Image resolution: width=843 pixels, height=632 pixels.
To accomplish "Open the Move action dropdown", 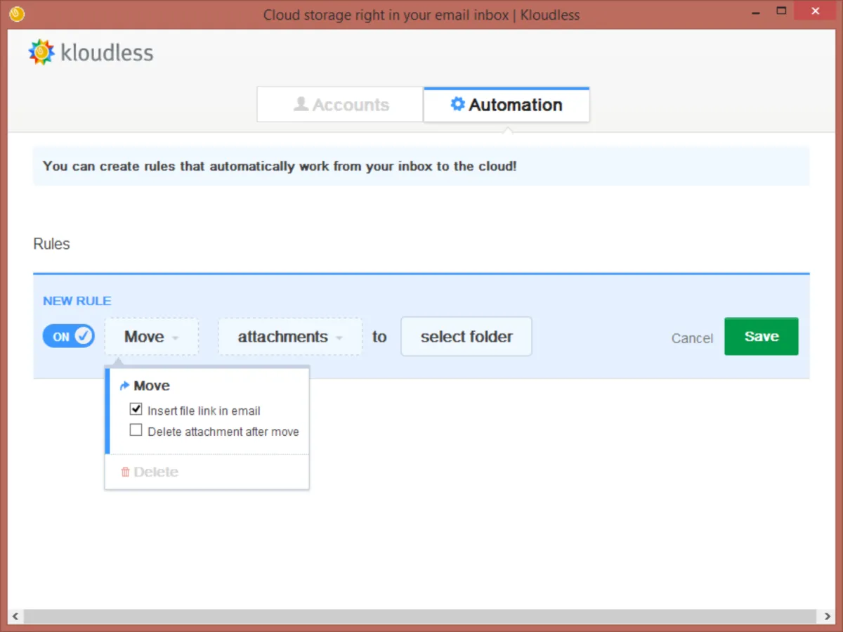I will 152,337.
